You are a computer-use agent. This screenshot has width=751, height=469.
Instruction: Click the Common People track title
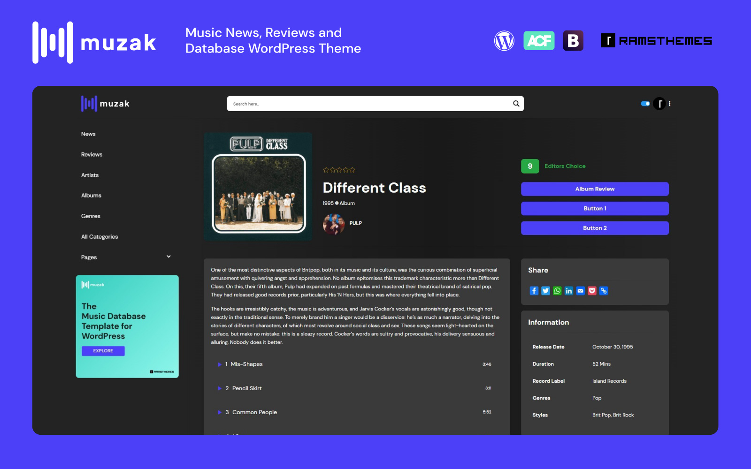click(254, 412)
